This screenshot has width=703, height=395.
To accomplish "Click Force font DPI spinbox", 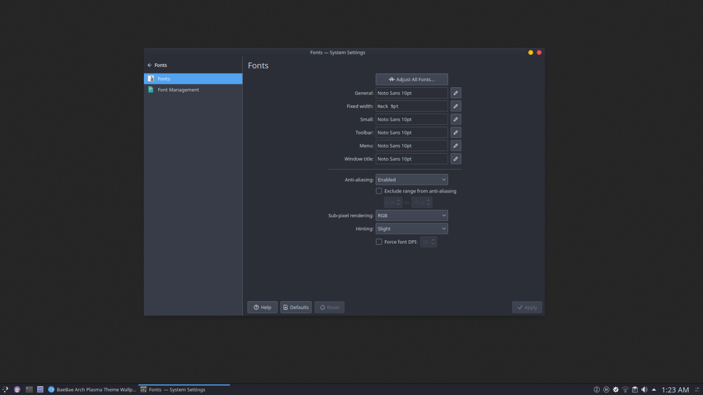I will coord(428,241).
